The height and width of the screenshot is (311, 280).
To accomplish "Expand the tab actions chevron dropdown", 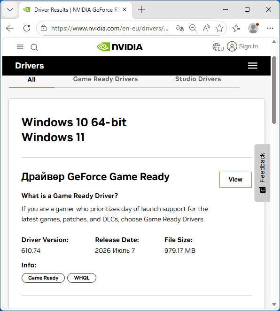I will (x=10, y=9).
